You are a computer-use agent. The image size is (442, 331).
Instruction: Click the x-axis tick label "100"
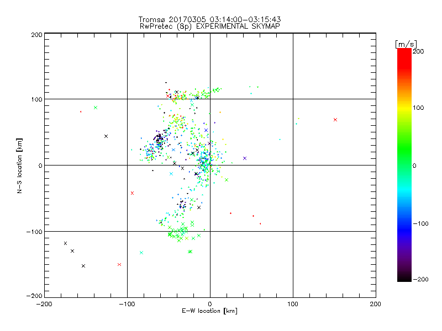293,304
